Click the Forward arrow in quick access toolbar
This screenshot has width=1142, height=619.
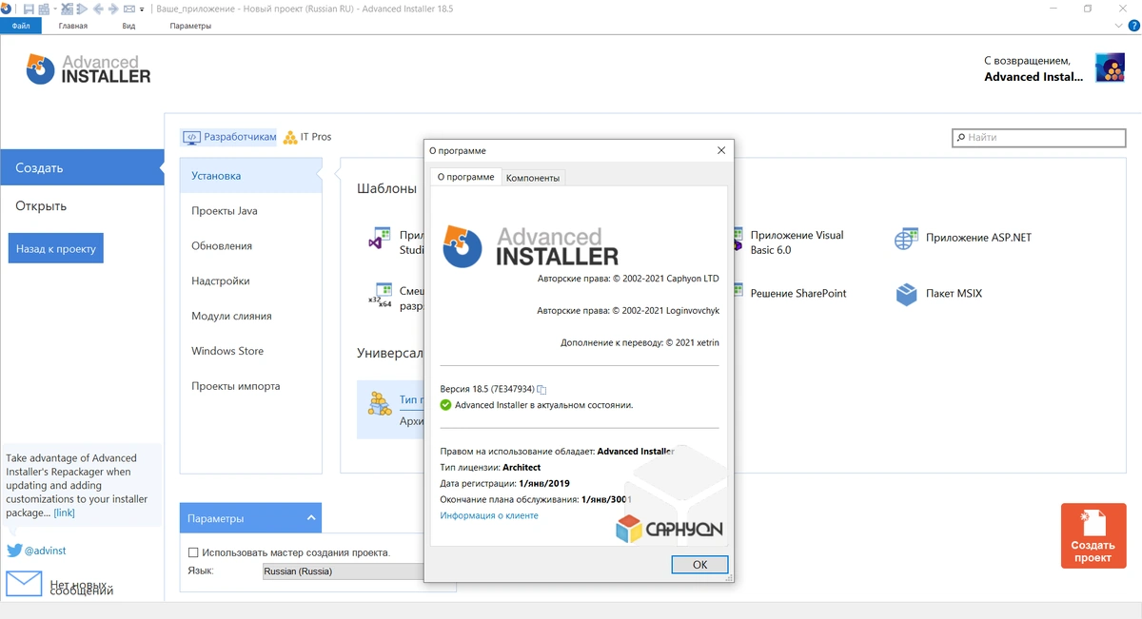(x=113, y=9)
